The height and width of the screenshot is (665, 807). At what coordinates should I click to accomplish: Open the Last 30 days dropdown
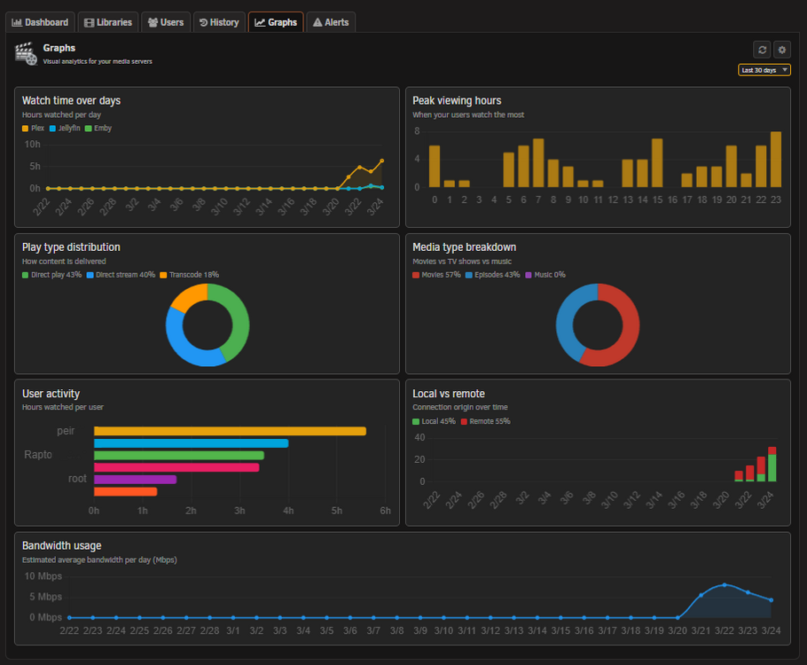point(764,70)
